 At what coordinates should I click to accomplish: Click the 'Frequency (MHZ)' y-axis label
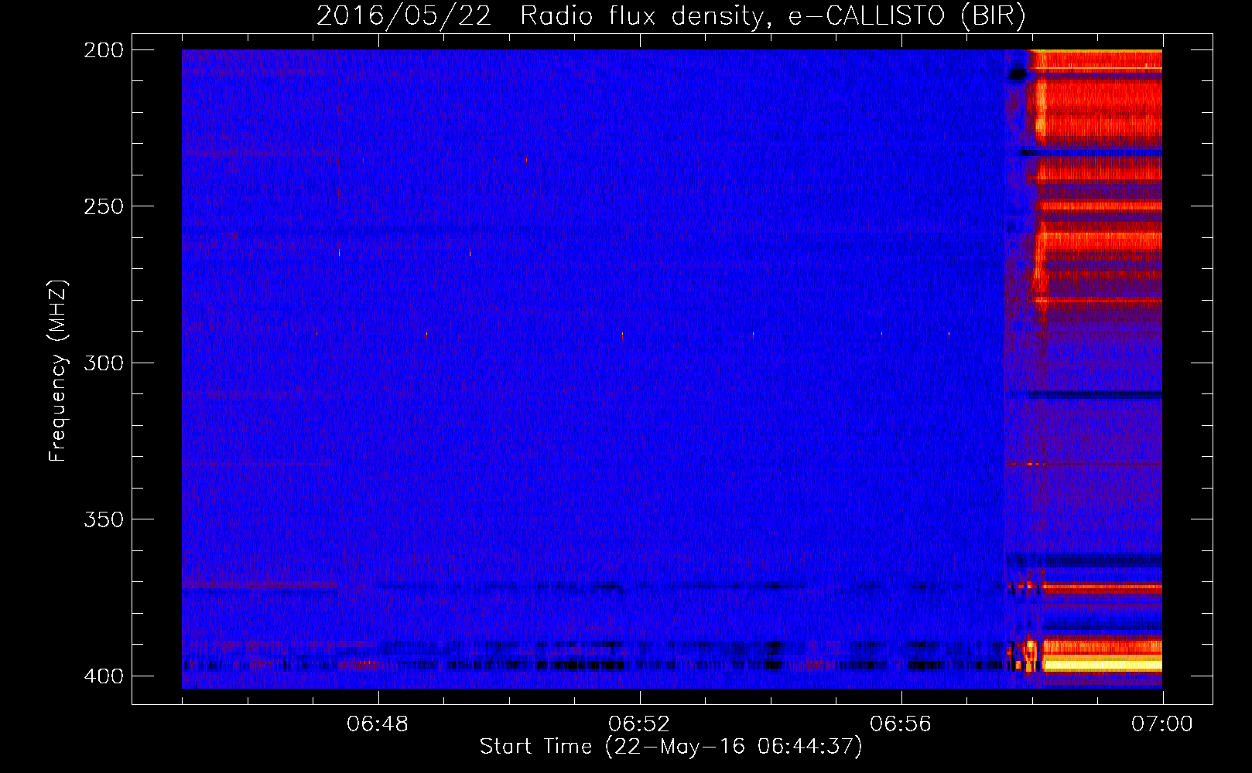tap(58, 371)
